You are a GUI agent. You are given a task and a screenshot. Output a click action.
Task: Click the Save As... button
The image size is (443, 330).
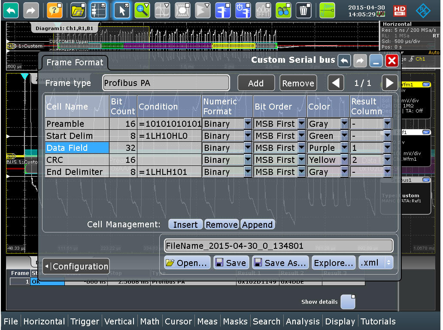(x=281, y=263)
